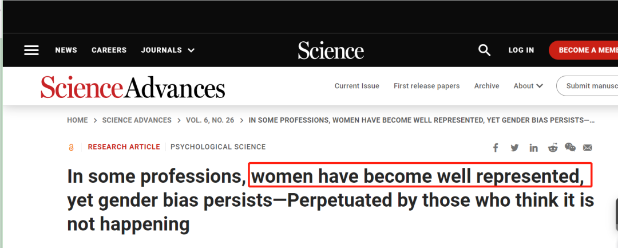Viewport: 618px width, 248px height.
Task: Share article on LinkedIn
Action: pyautogui.click(x=533, y=148)
